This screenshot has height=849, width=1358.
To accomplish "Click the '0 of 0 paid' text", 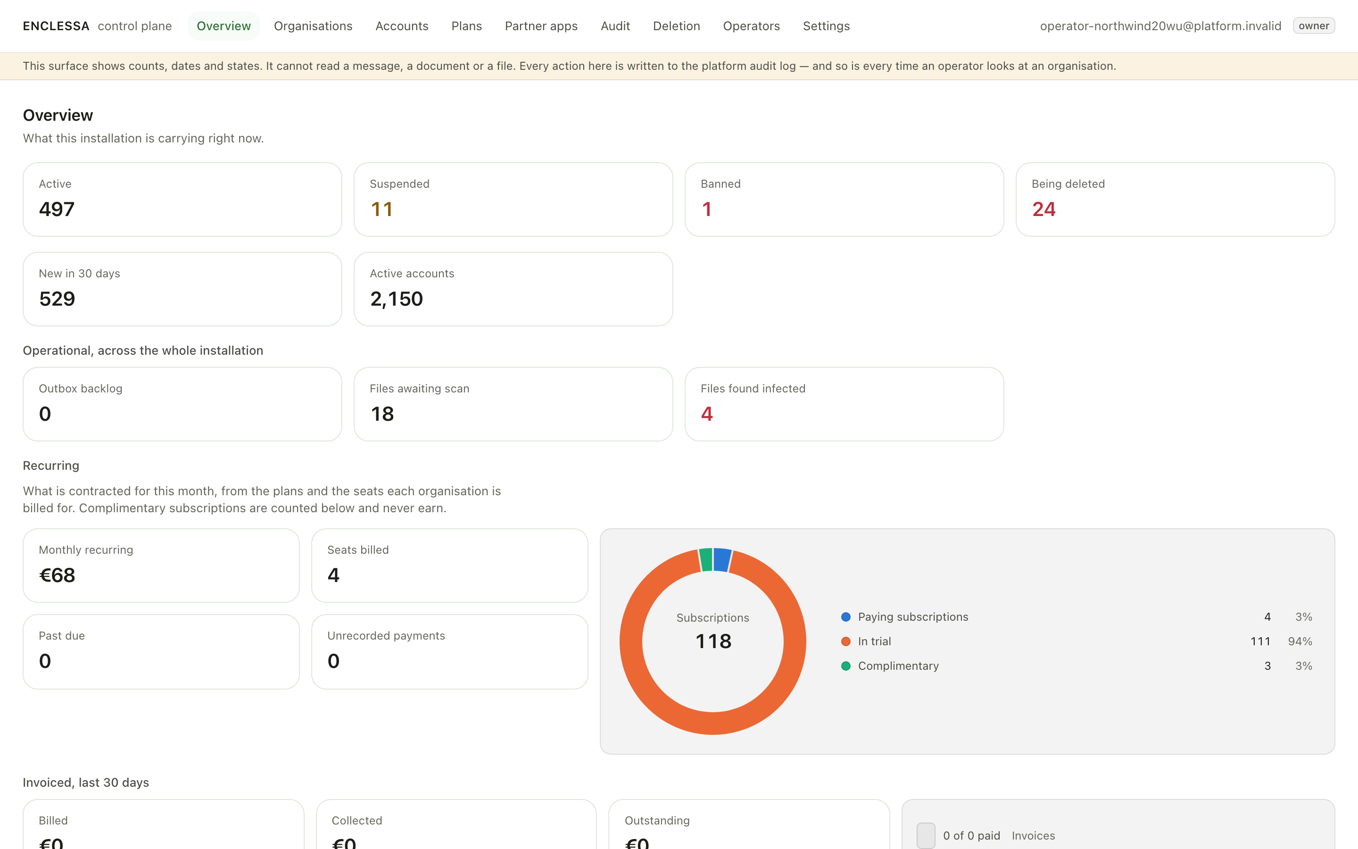I will pos(971,835).
